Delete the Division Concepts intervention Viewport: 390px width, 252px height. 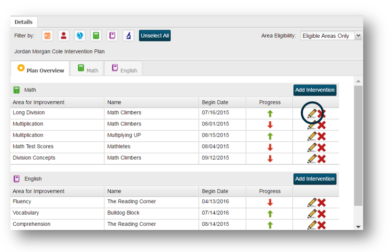coord(322,159)
